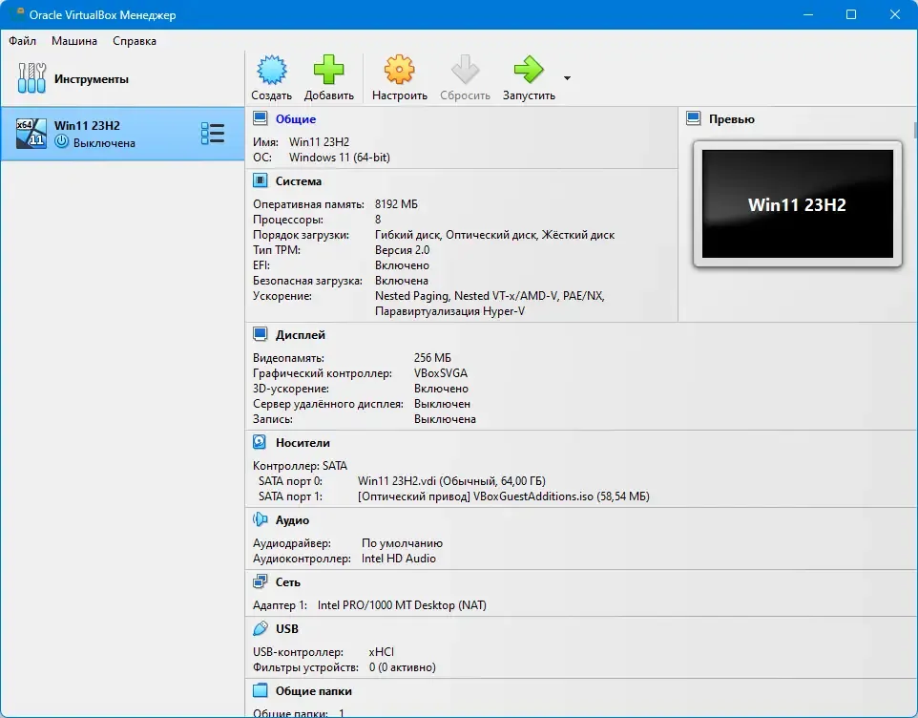Screen dimensions: 918x718
Task: Click the Сеть section header
Action: (x=288, y=582)
